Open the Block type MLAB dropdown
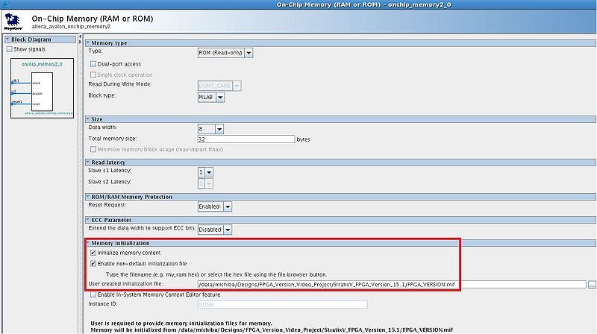Image resolution: width=597 pixels, height=334 pixels. 209,96
